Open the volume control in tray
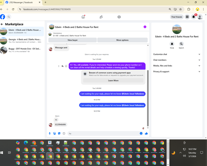Screen dimensions: 207x166 [x=184, y=156]
